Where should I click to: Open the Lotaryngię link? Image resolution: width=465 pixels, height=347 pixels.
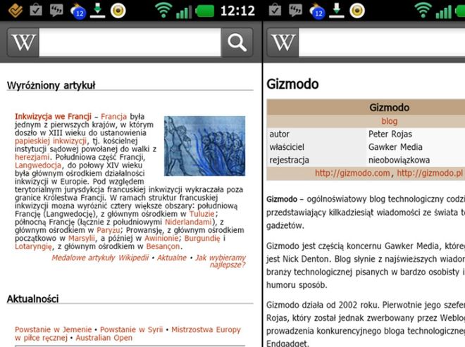coord(33,246)
